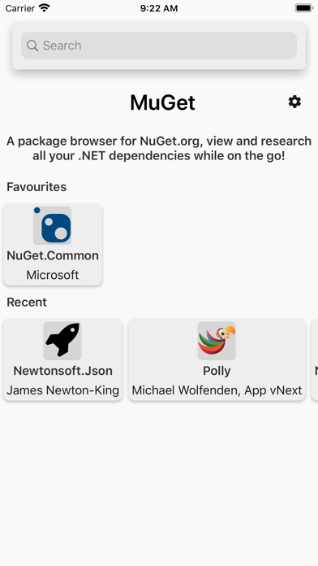Tap the Polly parrot icon
This screenshot has height=566, width=318.
[x=217, y=341]
